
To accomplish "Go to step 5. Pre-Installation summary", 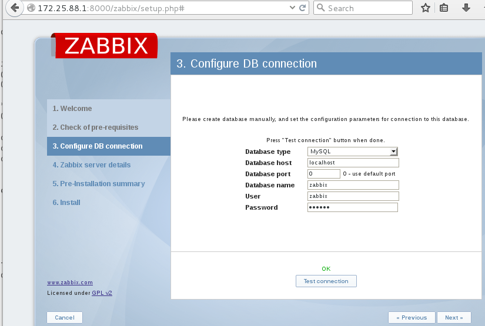I will tap(99, 184).
